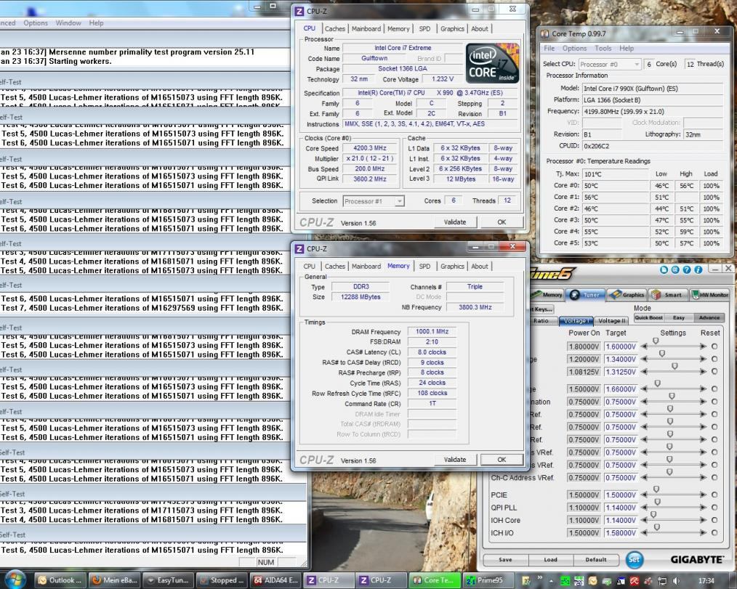Click the QPI PLL target voltage field

coord(620,508)
